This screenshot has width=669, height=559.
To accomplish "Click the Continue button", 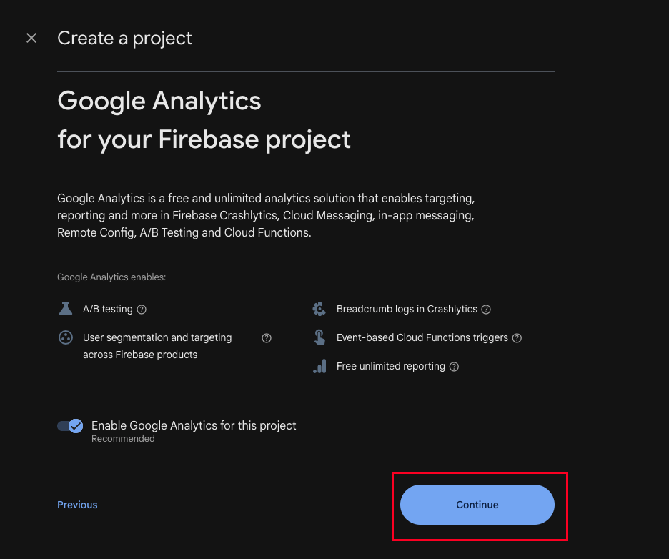I will click(477, 505).
